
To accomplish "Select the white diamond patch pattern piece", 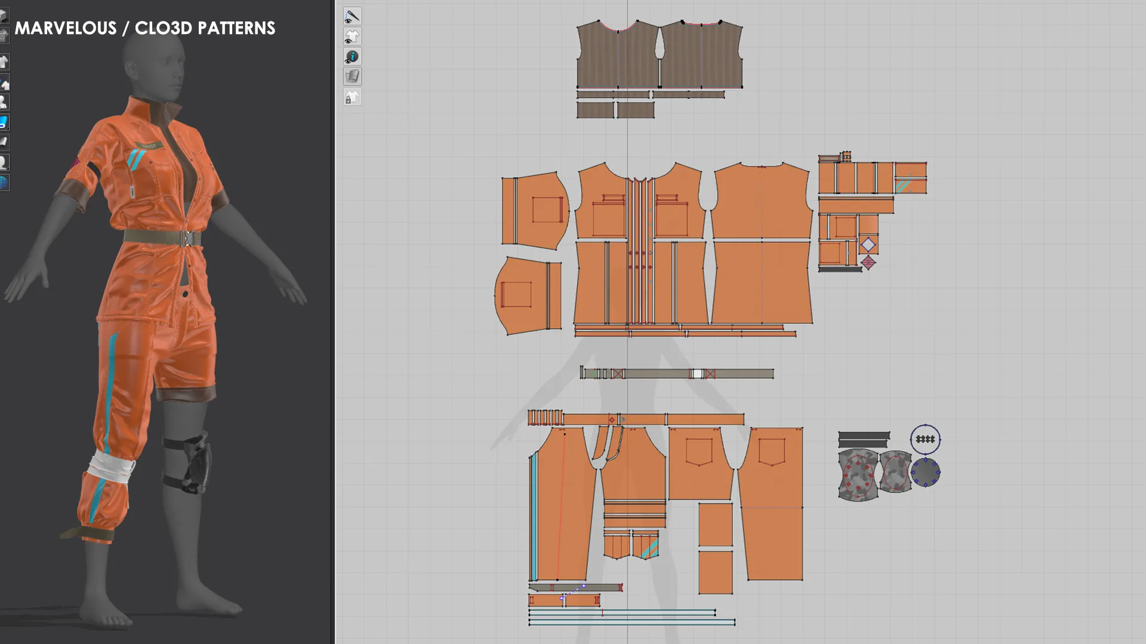I will pos(868,245).
